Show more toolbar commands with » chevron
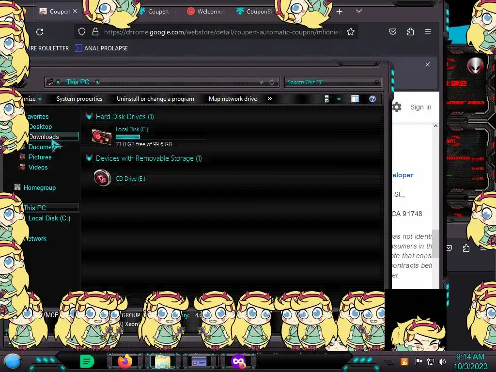This screenshot has width=496, height=372. [x=269, y=99]
